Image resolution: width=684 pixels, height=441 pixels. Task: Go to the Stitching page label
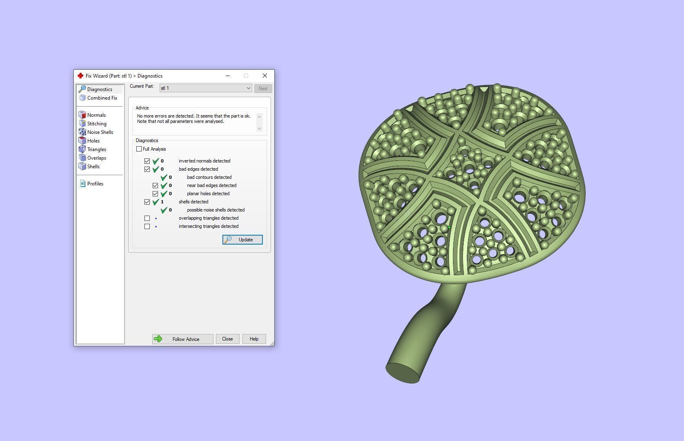pos(97,124)
